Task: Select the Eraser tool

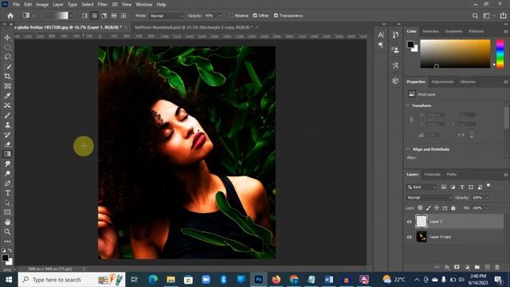Action: (7, 144)
